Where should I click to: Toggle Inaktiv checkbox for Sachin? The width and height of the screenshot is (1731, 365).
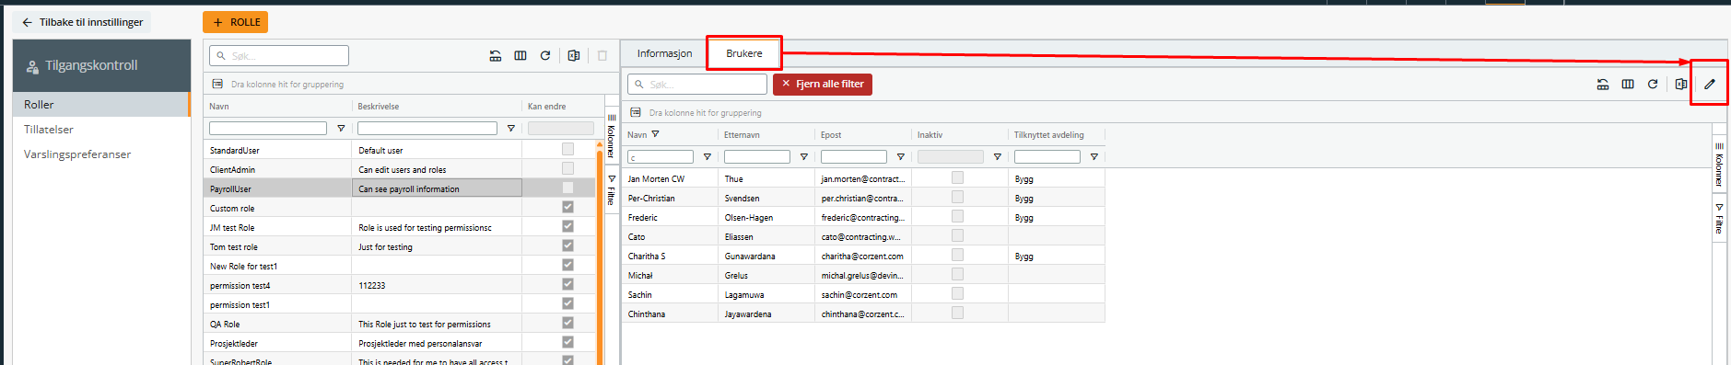[x=957, y=293]
